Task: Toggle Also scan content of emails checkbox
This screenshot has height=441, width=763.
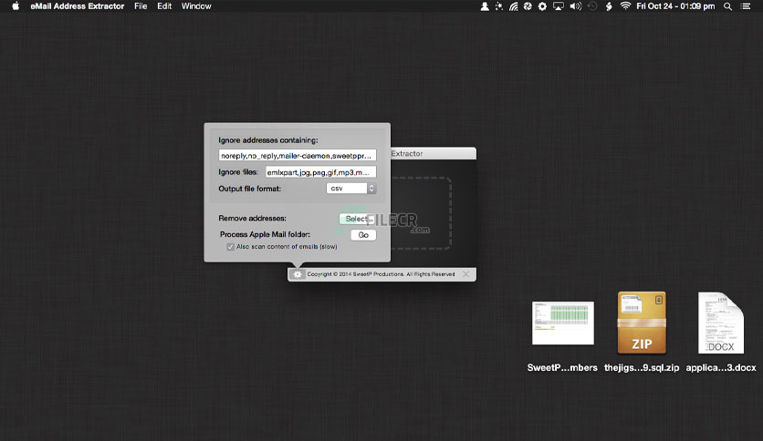Action: pos(230,247)
